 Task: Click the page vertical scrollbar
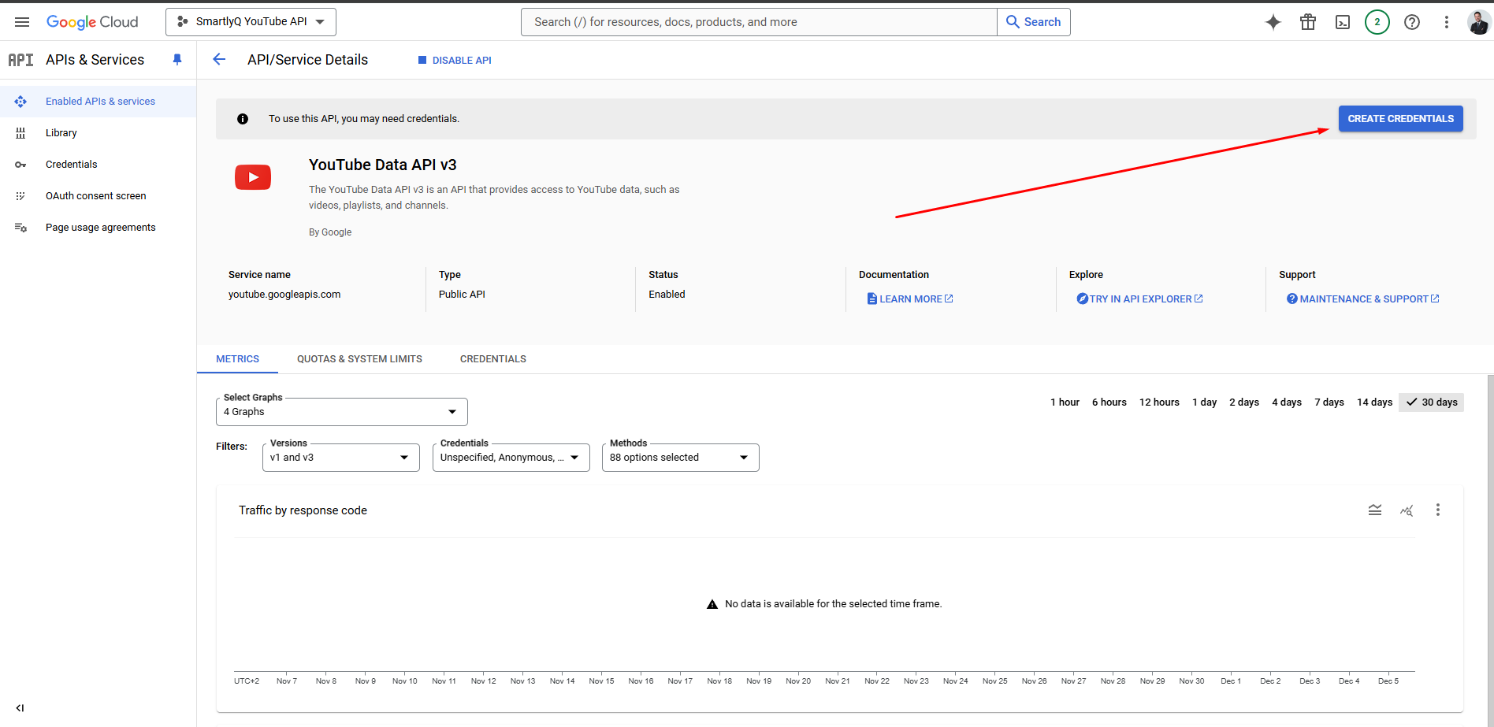coord(1490,550)
